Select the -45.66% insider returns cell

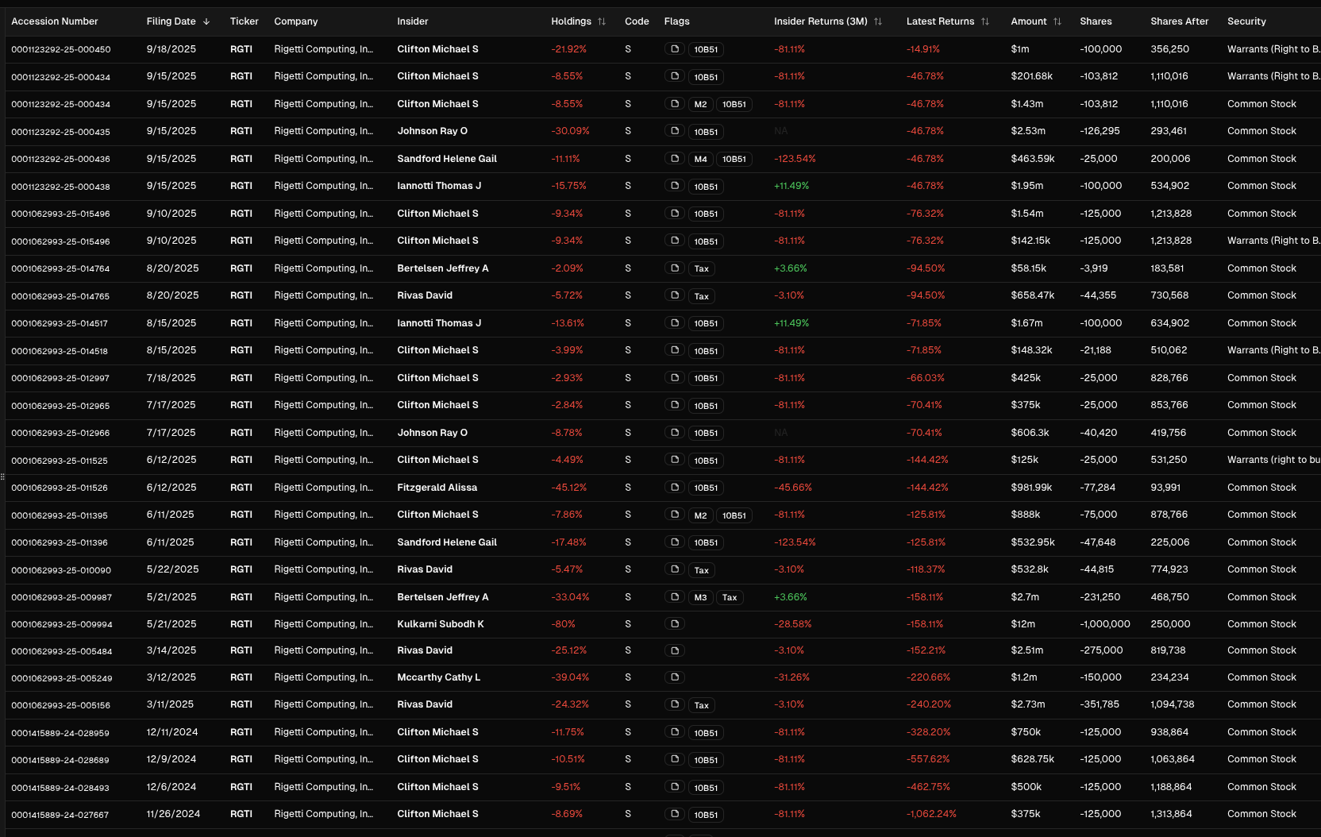(793, 488)
